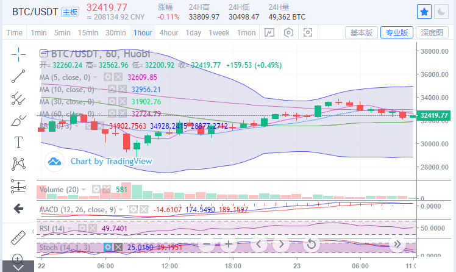Open MA 30 indicator settings gear
The image size is (456, 272).
(112, 101)
